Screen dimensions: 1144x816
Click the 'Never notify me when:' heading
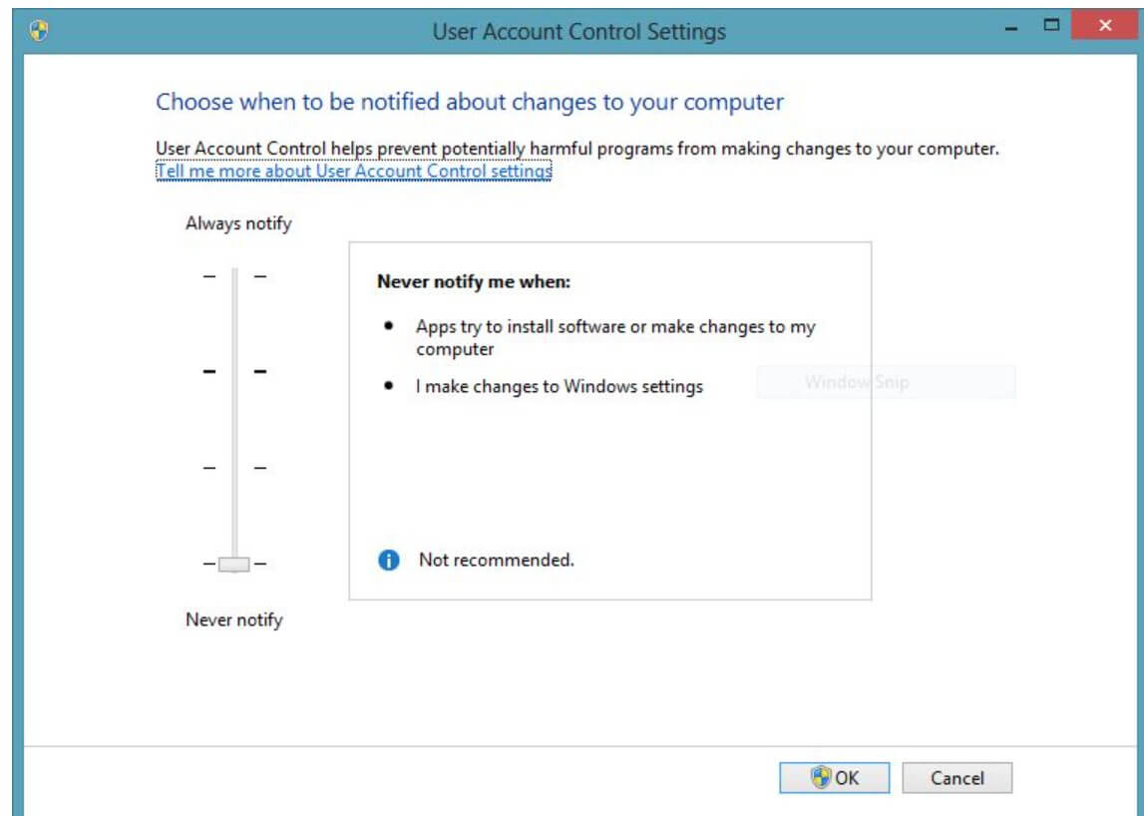point(474,281)
